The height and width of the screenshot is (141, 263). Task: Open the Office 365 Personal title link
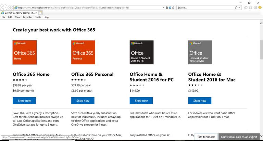(x=92, y=74)
